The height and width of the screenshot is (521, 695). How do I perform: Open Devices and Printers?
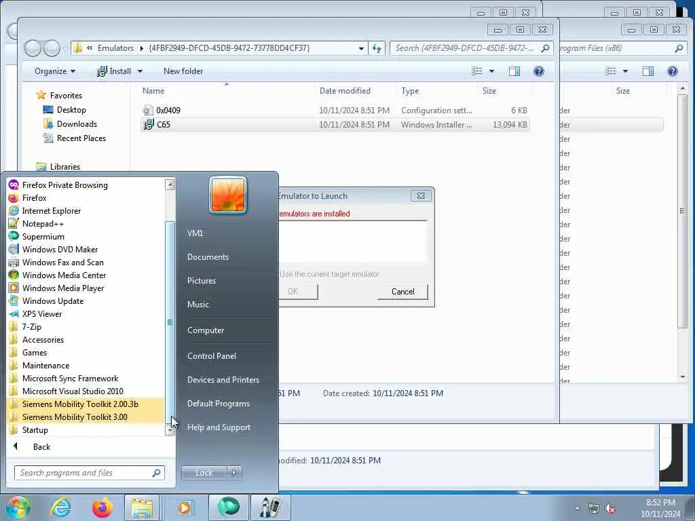click(x=223, y=379)
